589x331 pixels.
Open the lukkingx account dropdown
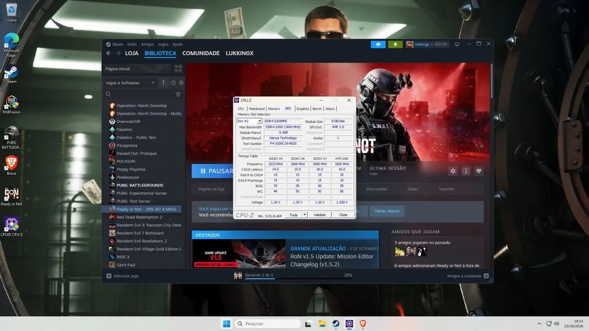pyautogui.click(x=424, y=45)
